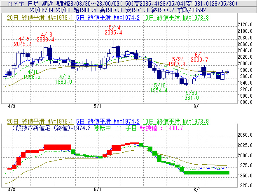Image resolution: width=257 pixels, height=195 pixels.
Task: Click the 5/4 candlestick with long upper wick
Action: [x=114, y=46]
